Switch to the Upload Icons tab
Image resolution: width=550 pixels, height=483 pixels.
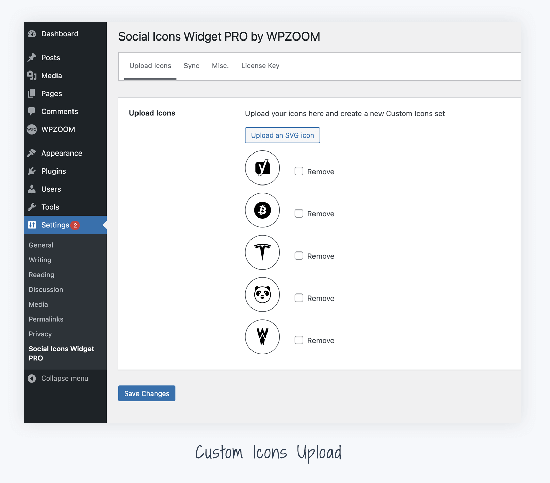click(x=150, y=66)
